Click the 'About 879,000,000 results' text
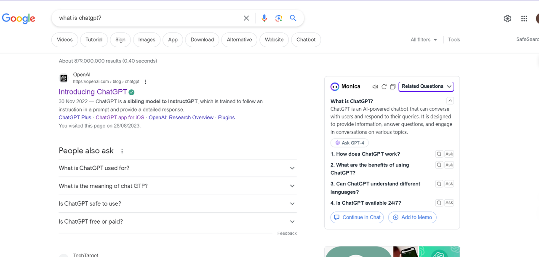This screenshot has height=257, width=539. pyautogui.click(x=108, y=61)
